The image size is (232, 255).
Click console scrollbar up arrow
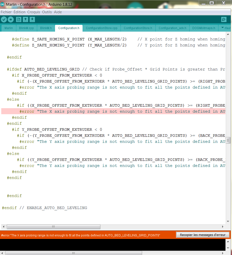click(228, 241)
